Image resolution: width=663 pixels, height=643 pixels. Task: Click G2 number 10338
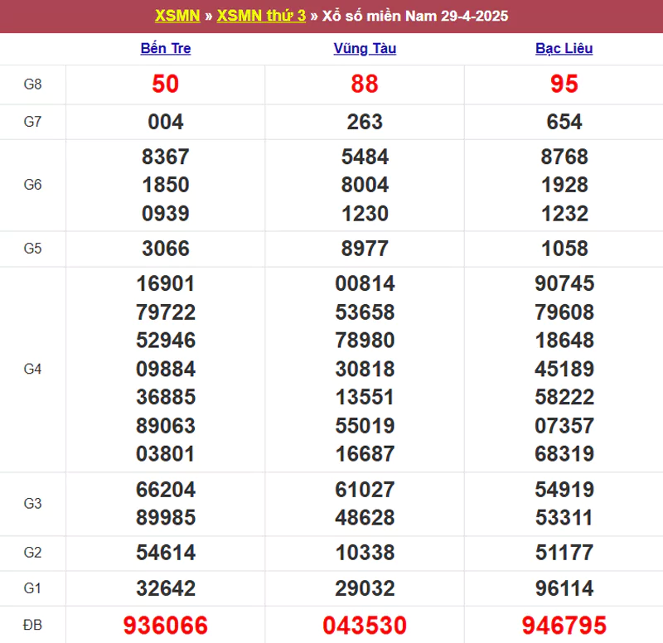[365, 553]
